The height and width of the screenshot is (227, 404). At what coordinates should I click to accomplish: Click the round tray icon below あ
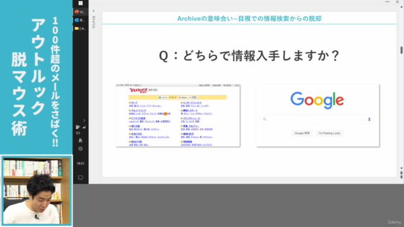point(80,149)
